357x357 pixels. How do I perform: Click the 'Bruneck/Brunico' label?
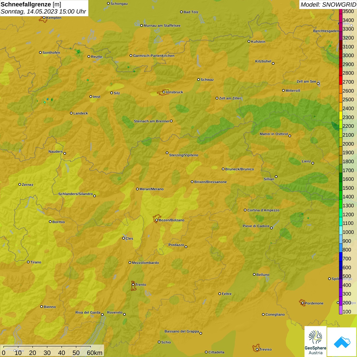239,169
